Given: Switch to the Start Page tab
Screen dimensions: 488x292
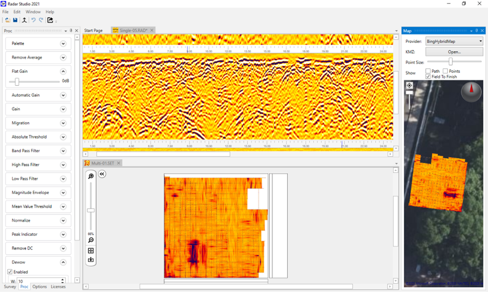Looking at the screenshot, I should click(93, 31).
